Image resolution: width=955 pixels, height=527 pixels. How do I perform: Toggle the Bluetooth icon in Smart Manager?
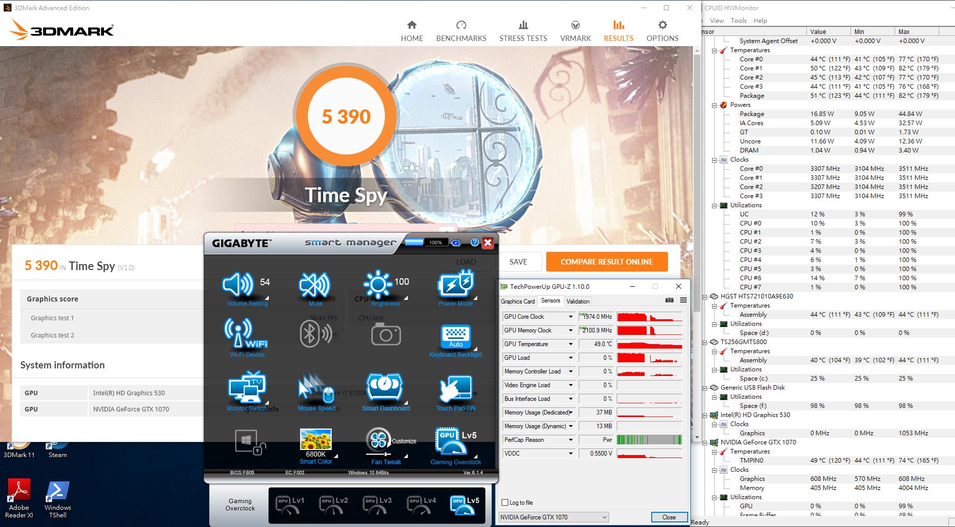pyautogui.click(x=315, y=333)
